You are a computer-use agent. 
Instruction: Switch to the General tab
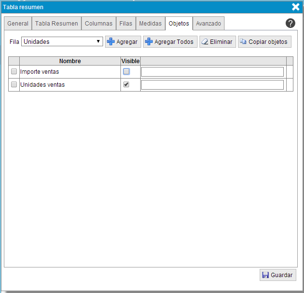tap(18, 24)
